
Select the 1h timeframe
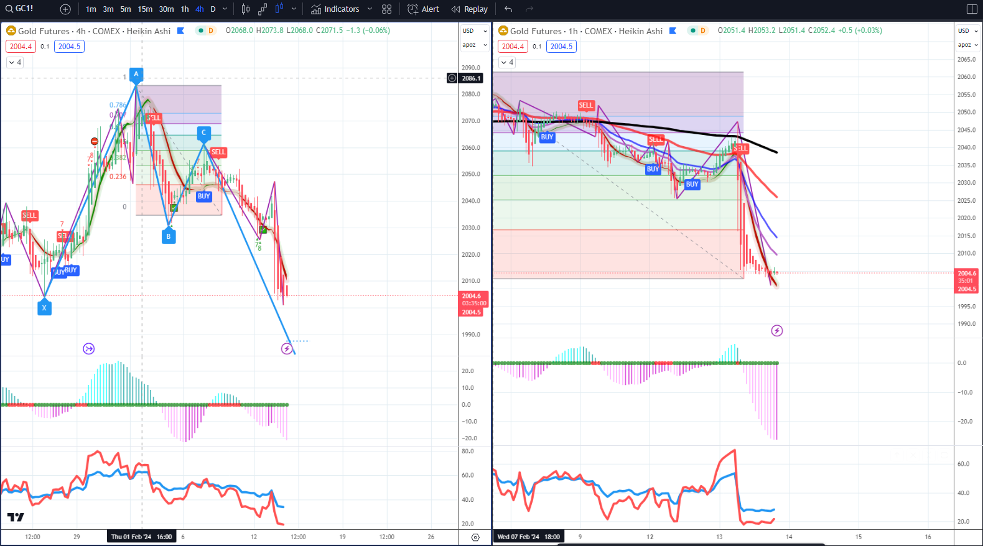pyautogui.click(x=185, y=9)
